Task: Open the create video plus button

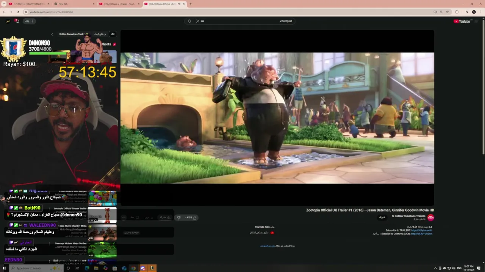Action: pyautogui.click(x=30, y=21)
